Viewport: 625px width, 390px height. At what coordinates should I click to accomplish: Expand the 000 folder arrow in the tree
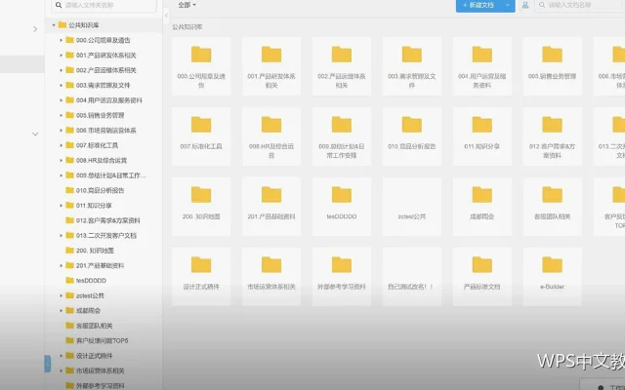coord(61,40)
